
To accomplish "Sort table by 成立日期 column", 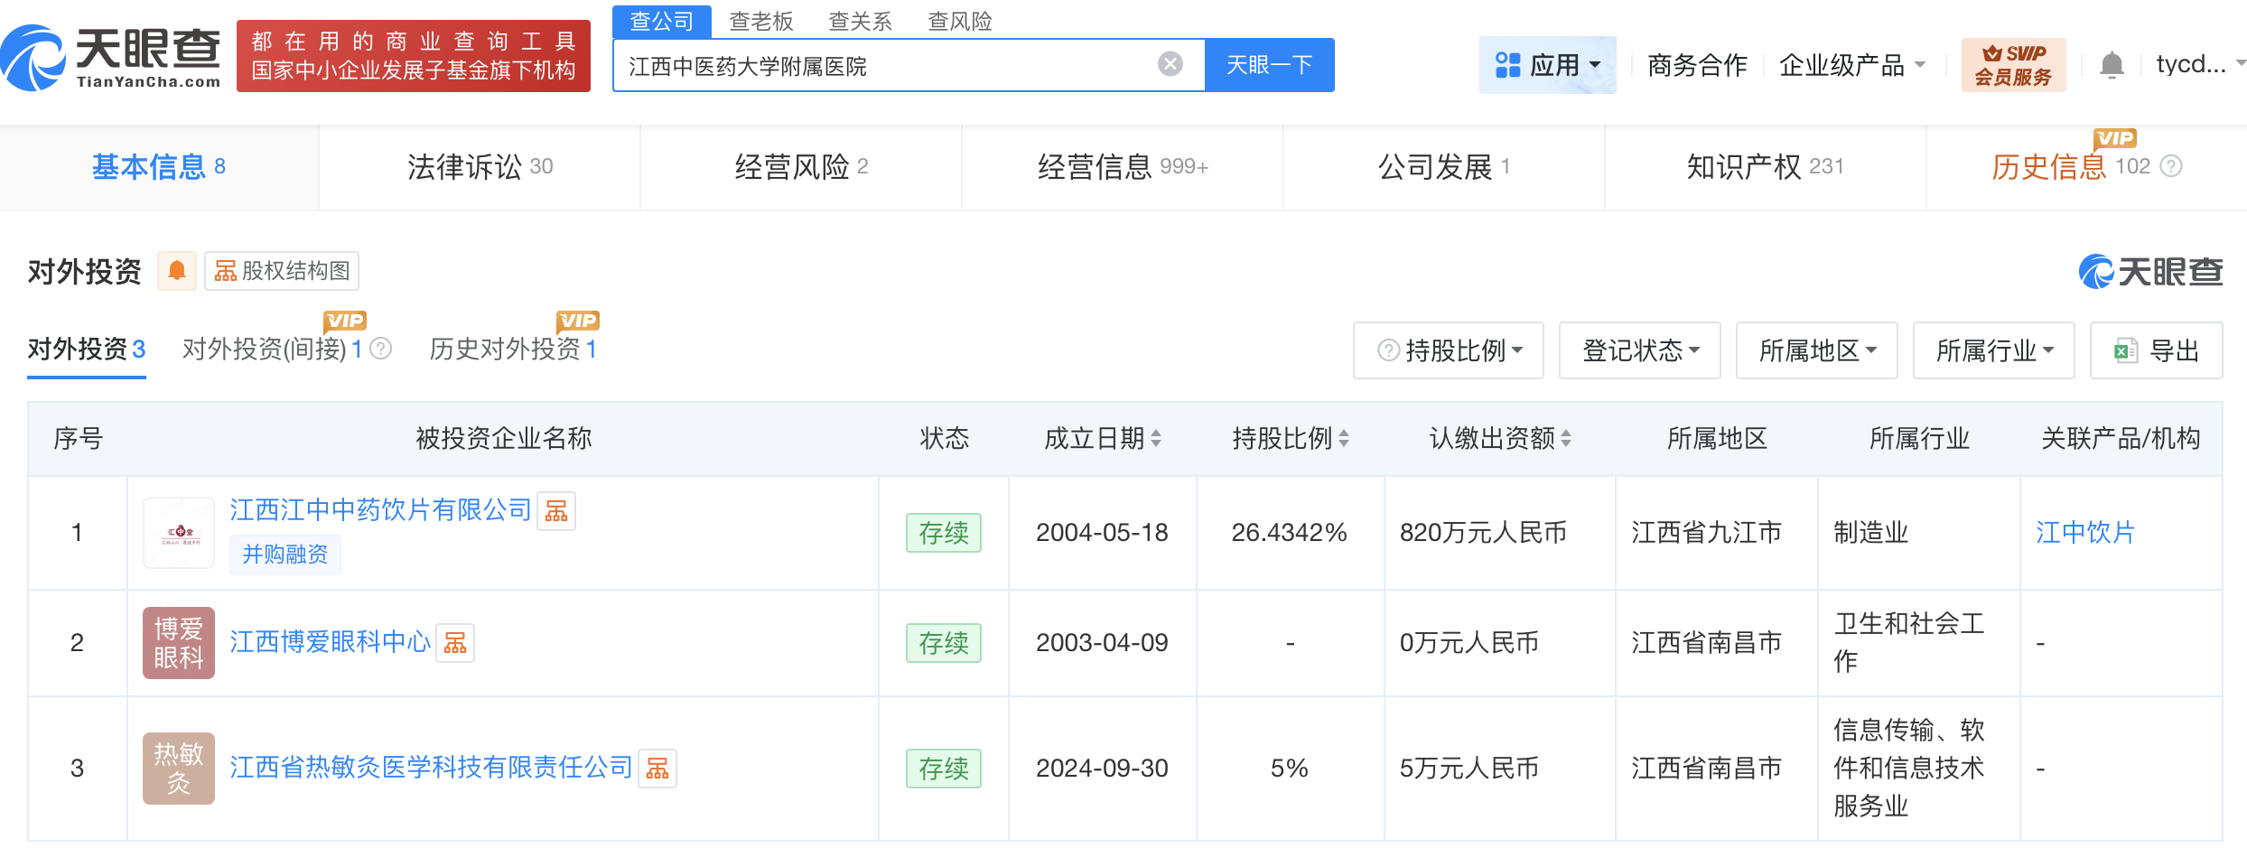I will (x=1156, y=439).
